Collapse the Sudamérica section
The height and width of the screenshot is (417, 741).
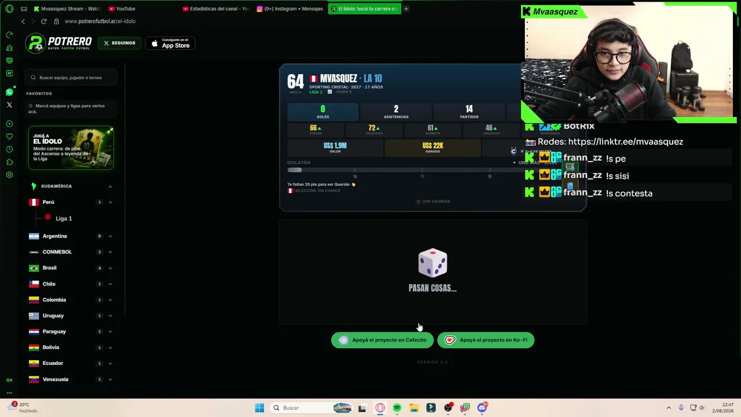point(110,186)
